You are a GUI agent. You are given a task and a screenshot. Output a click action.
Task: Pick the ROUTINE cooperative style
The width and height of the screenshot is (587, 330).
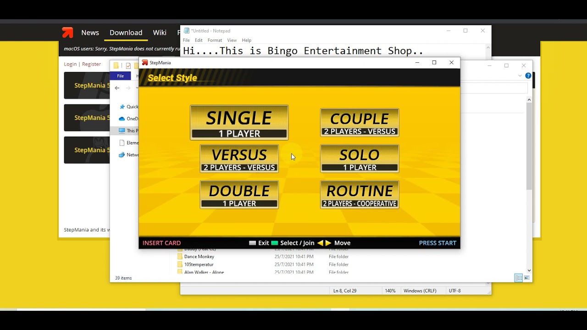coord(360,195)
